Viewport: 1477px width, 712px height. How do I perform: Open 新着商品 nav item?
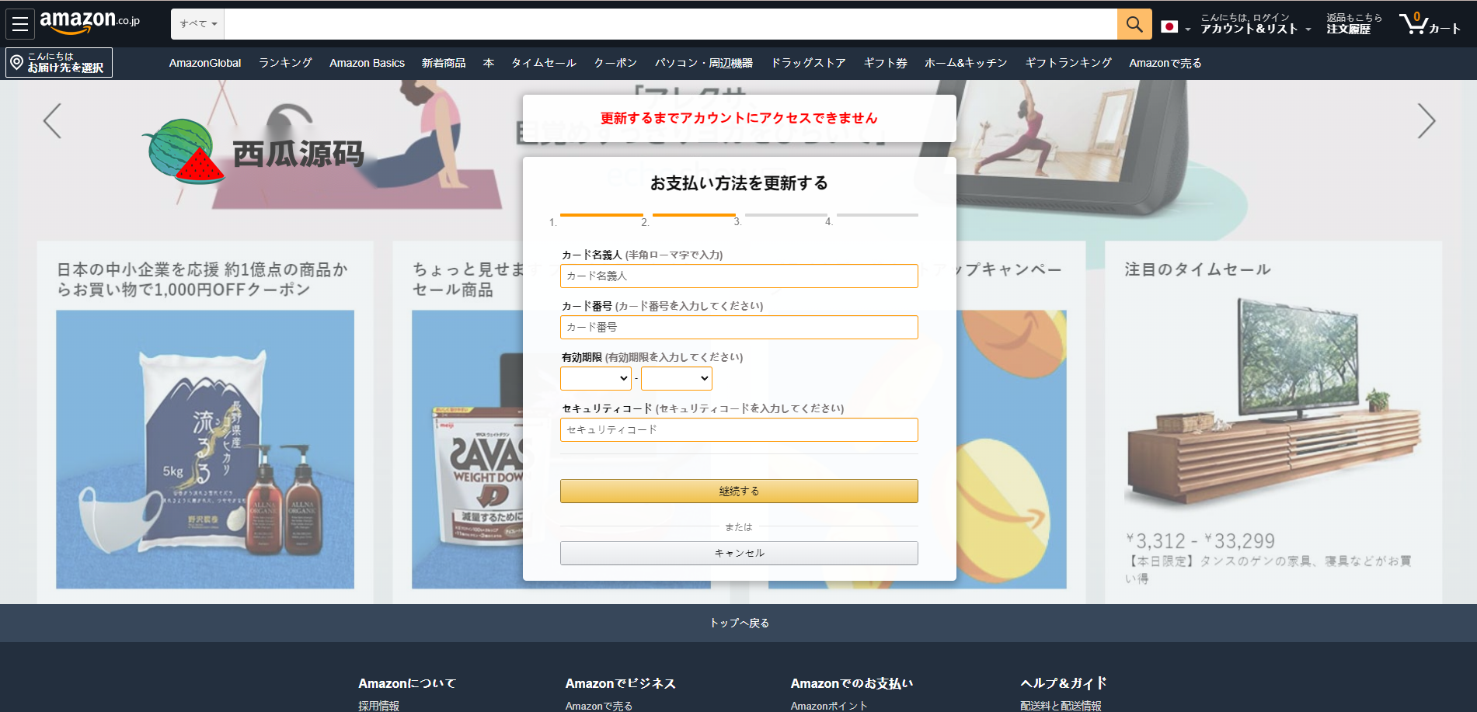click(x=444, y=63)
